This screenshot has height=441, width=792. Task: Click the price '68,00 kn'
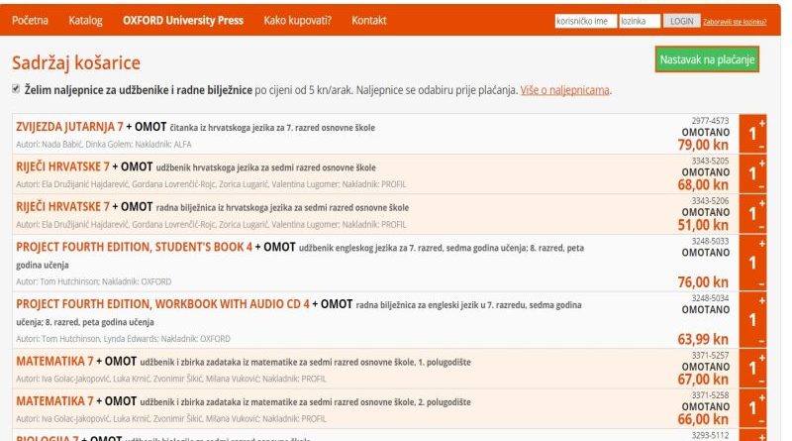click(703, 184)
